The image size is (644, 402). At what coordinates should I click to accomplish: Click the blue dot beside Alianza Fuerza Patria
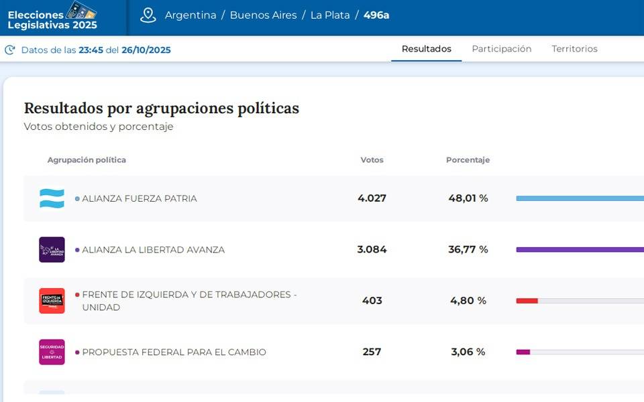(x=77, y=199)
